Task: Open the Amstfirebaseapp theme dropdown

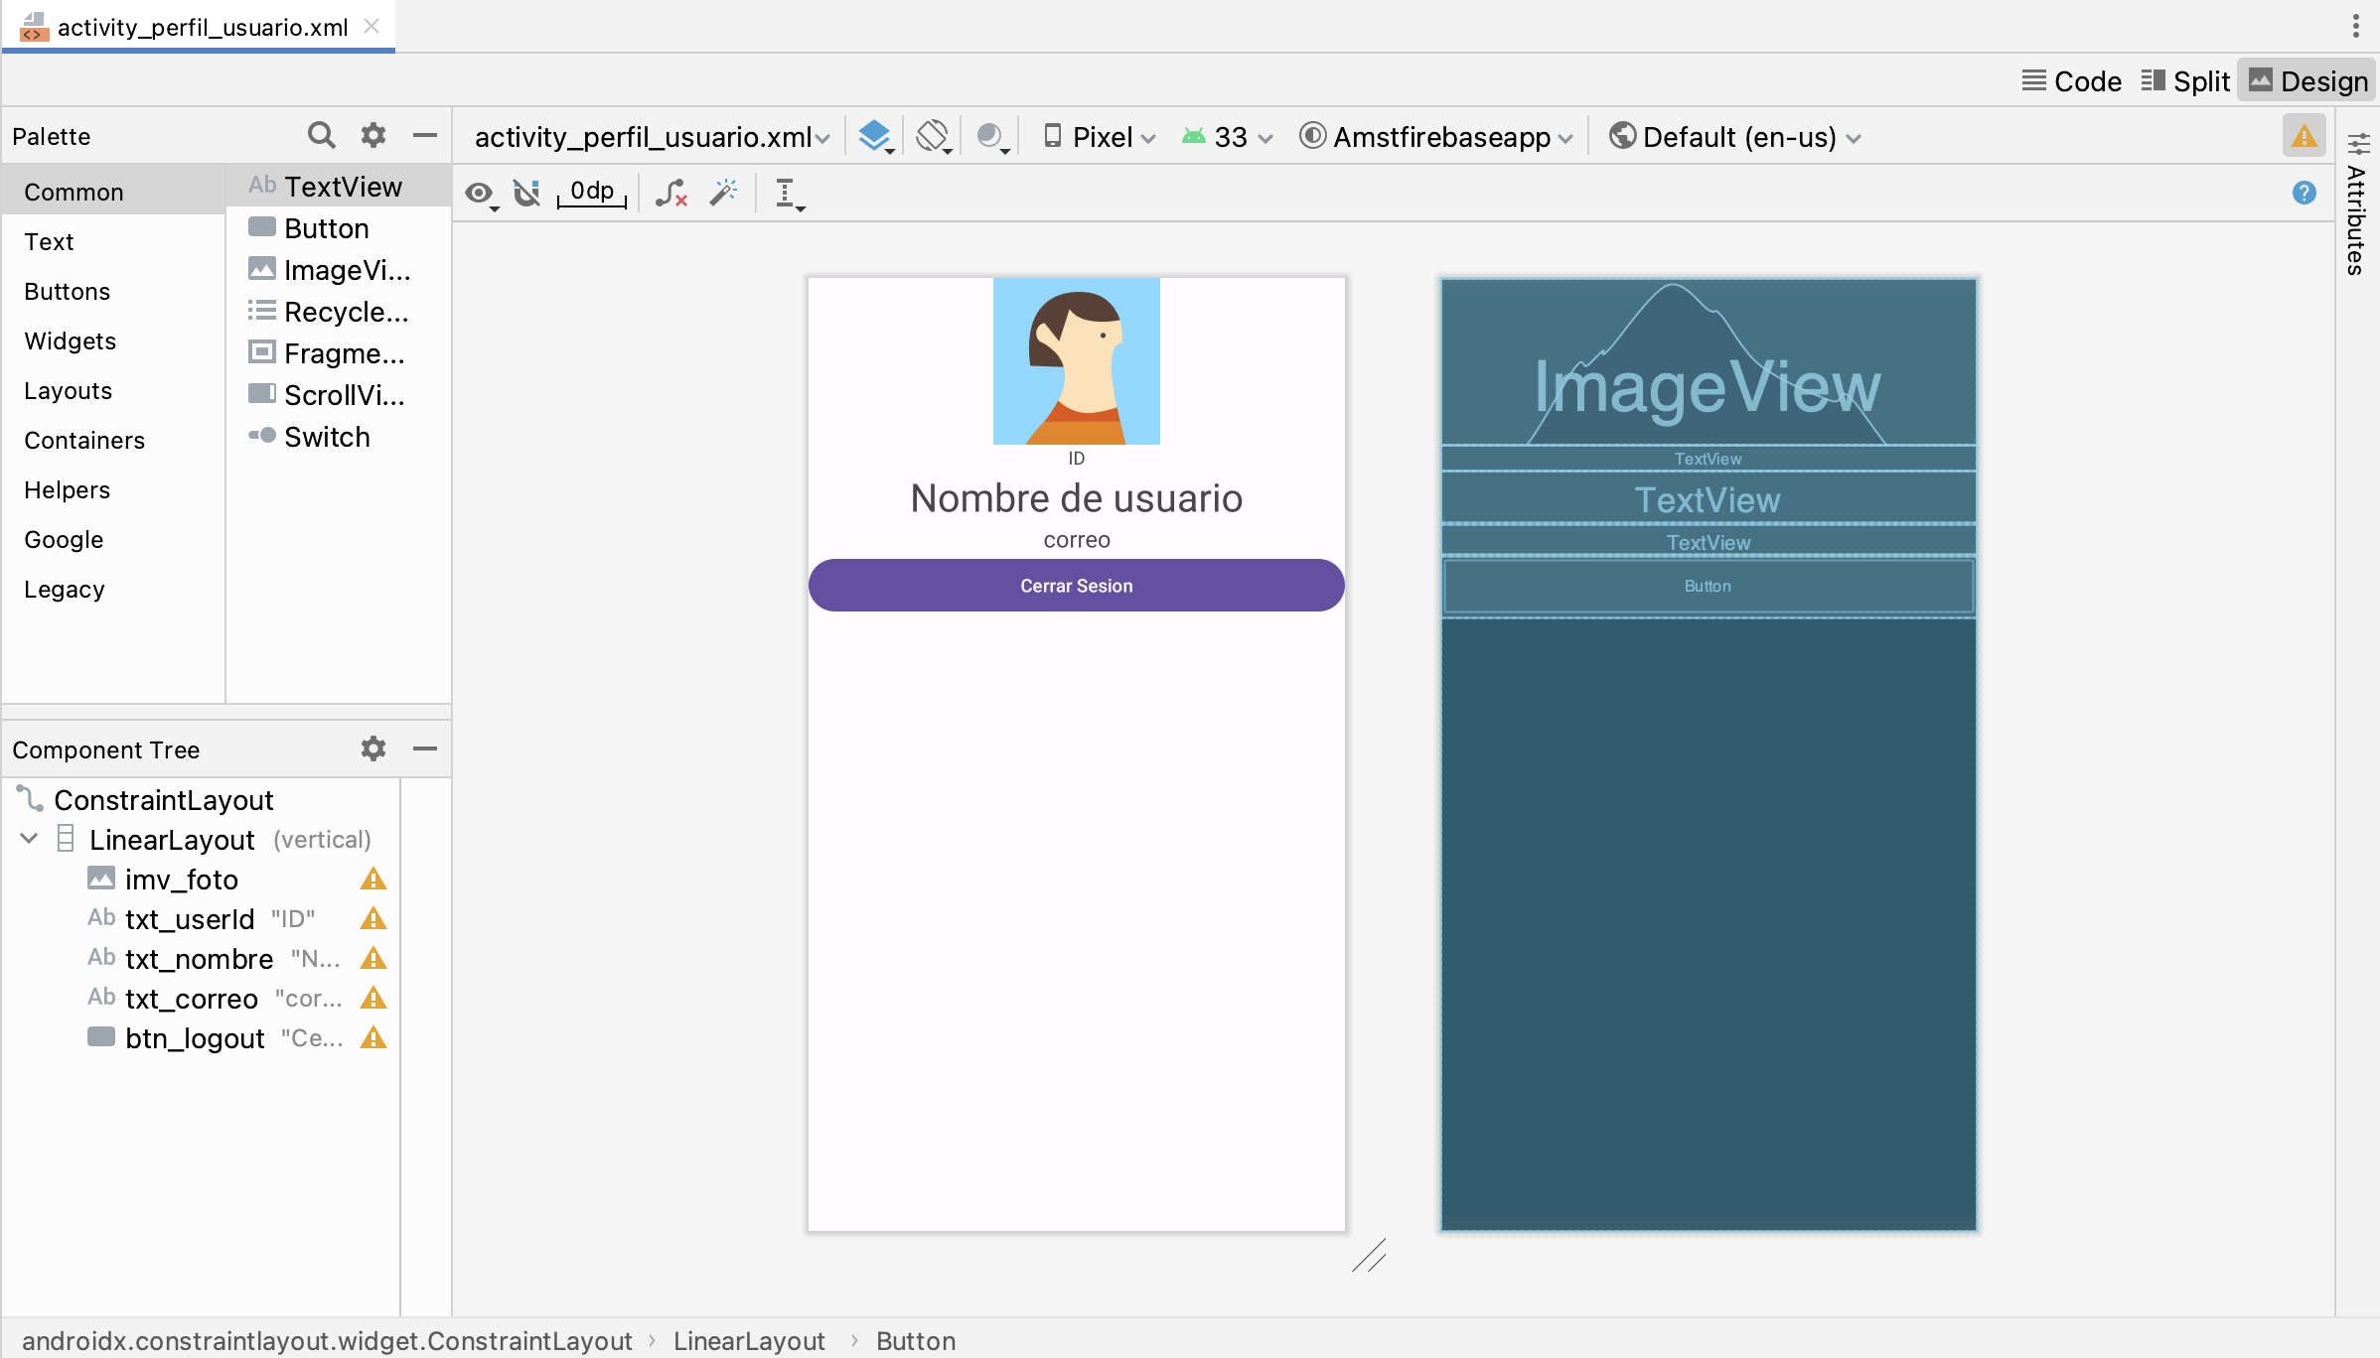Action: coord(1436,137)
